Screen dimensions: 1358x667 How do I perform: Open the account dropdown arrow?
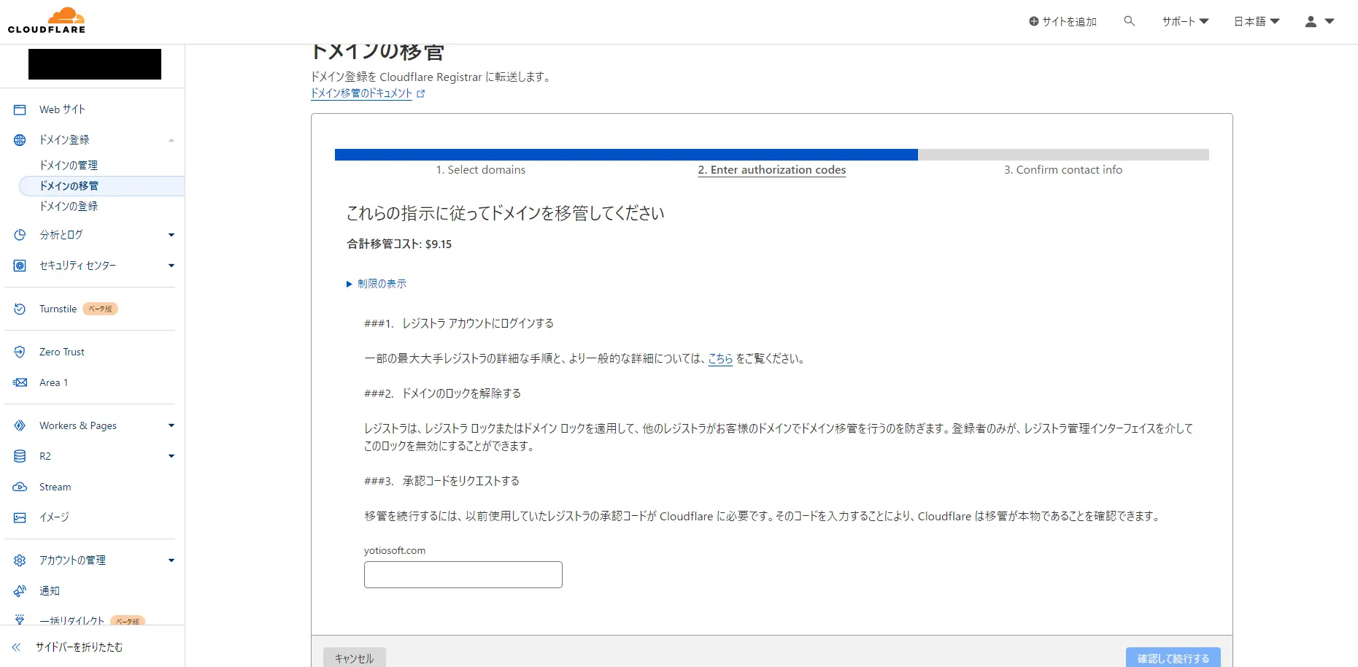[x=1330, y=21]
